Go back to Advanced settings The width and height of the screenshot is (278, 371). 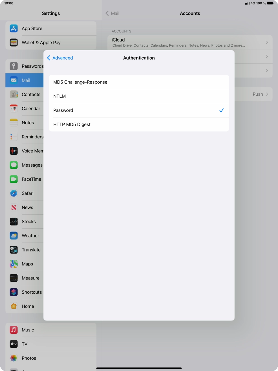point(60,58)
